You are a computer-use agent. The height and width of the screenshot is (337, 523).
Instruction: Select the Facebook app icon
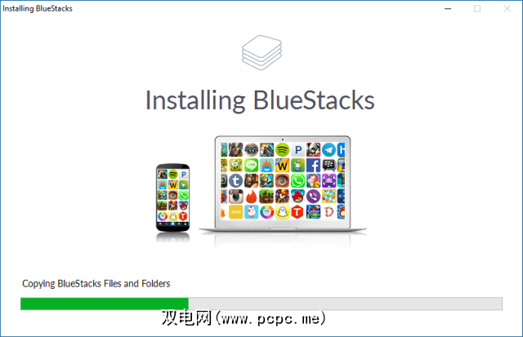click(x=313, y=165)
